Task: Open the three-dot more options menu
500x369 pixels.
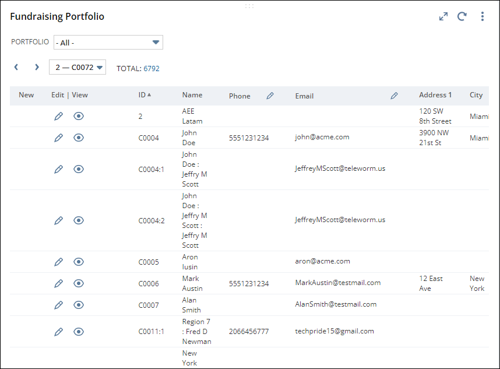Action: click(x=483, y=17)
